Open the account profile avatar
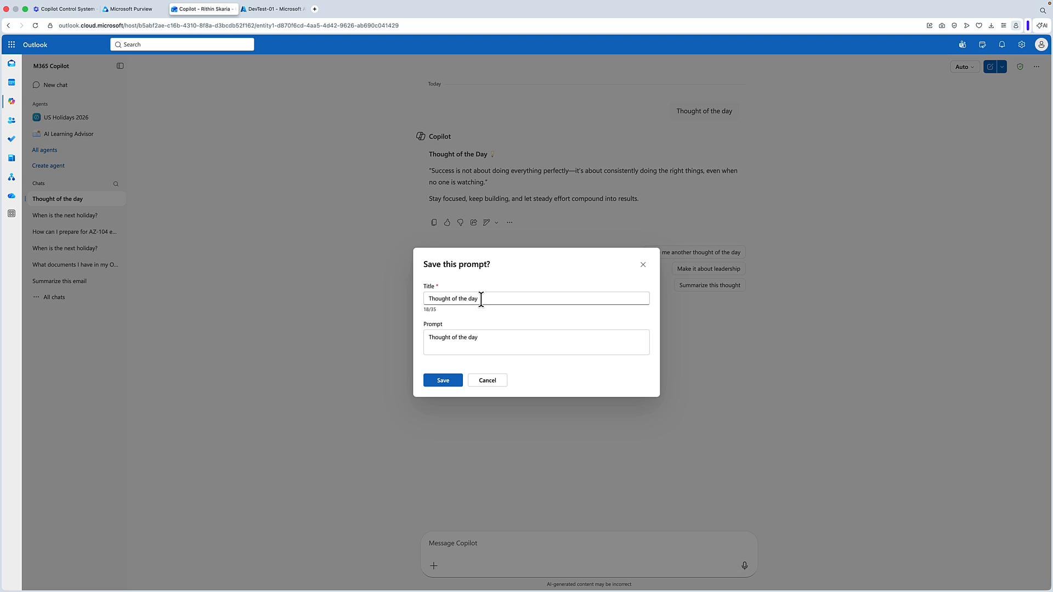The height and width of the screenshot is (592, 1053). tap(1041, 45)
